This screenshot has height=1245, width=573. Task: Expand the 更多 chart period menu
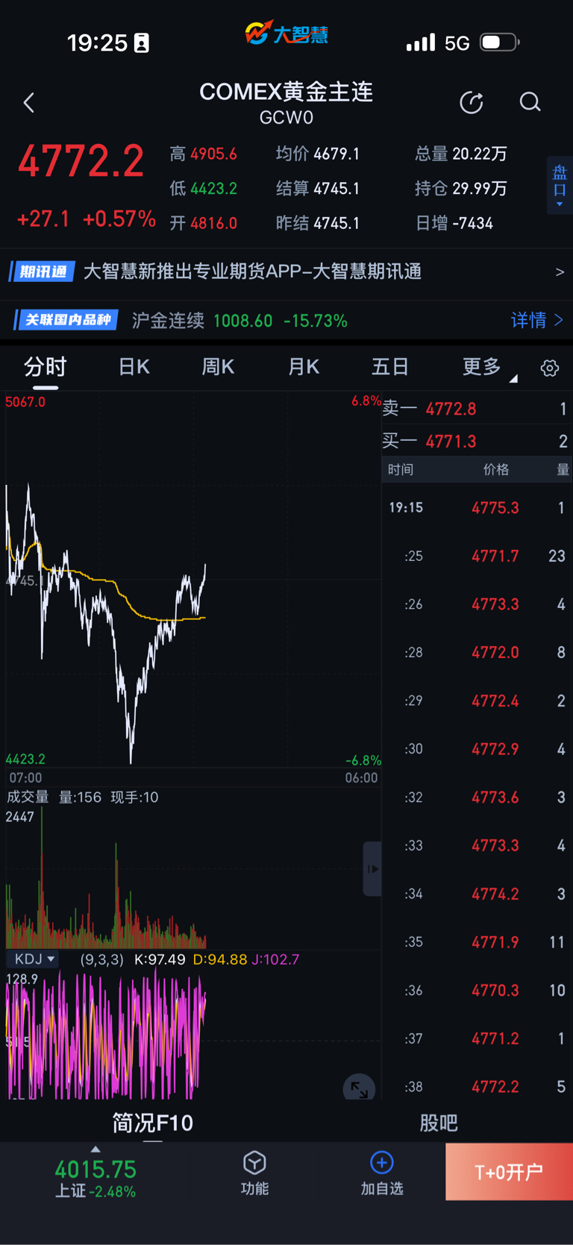[x=488, y=367]
